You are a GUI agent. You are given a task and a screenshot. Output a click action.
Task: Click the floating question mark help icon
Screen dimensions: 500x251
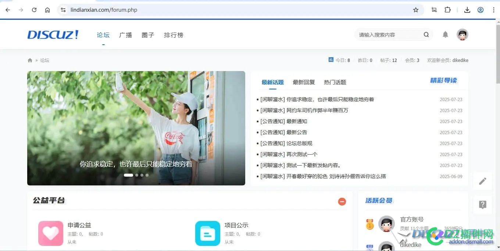click(483, 204)
